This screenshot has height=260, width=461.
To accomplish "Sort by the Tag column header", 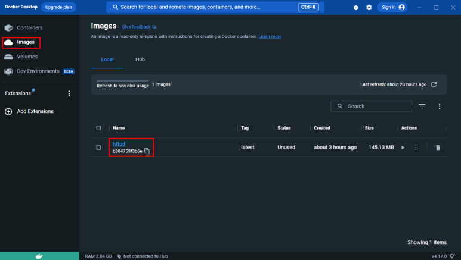I will coord(245,128).
